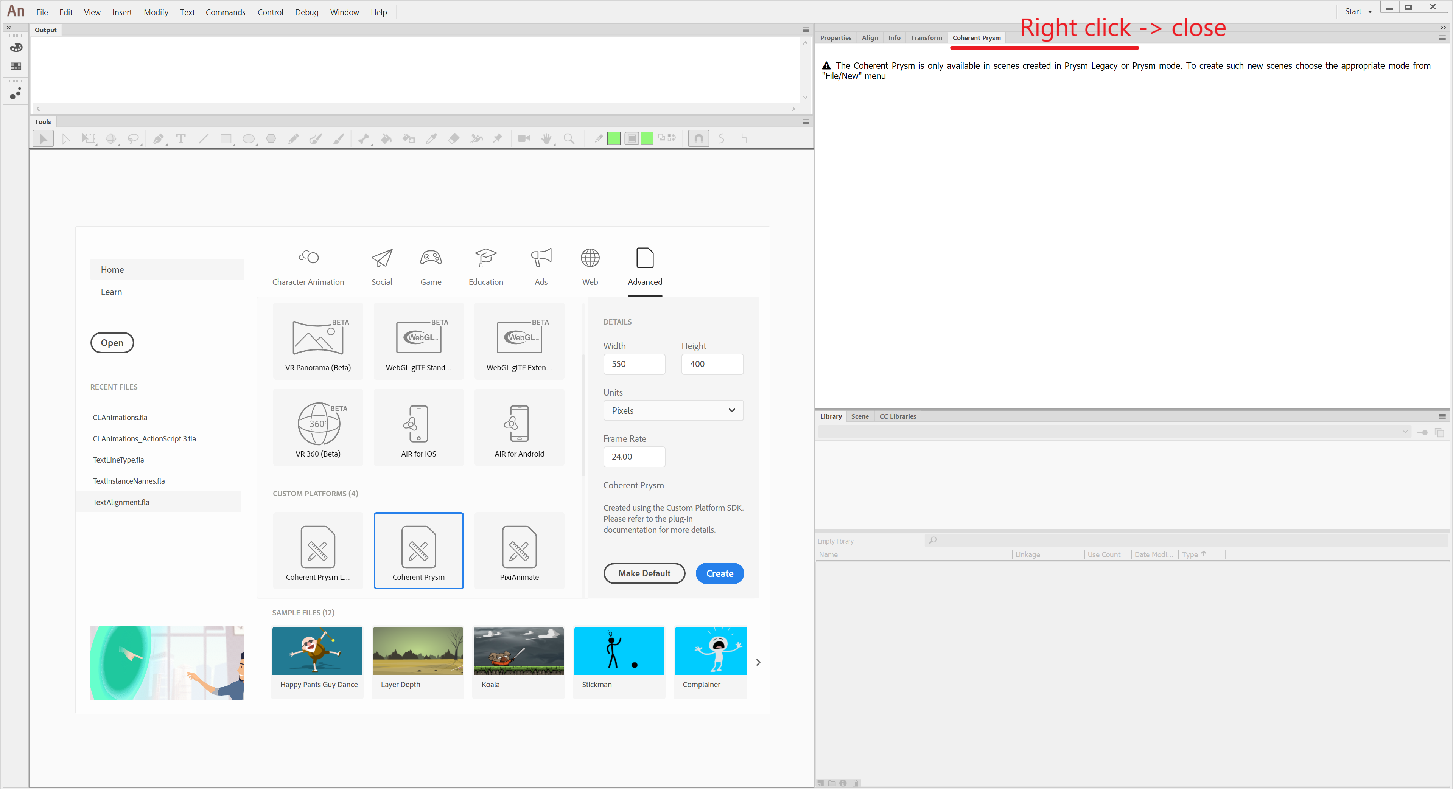Activate the Camera tool
The image size is (1453, 789).
click(524, 139)
